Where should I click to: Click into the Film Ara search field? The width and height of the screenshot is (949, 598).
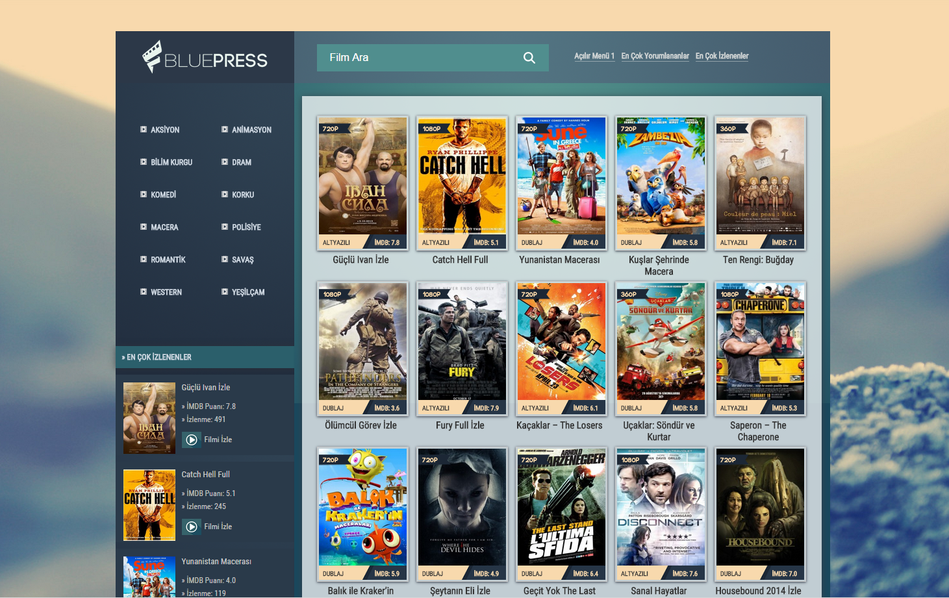(x=433, y=58)
